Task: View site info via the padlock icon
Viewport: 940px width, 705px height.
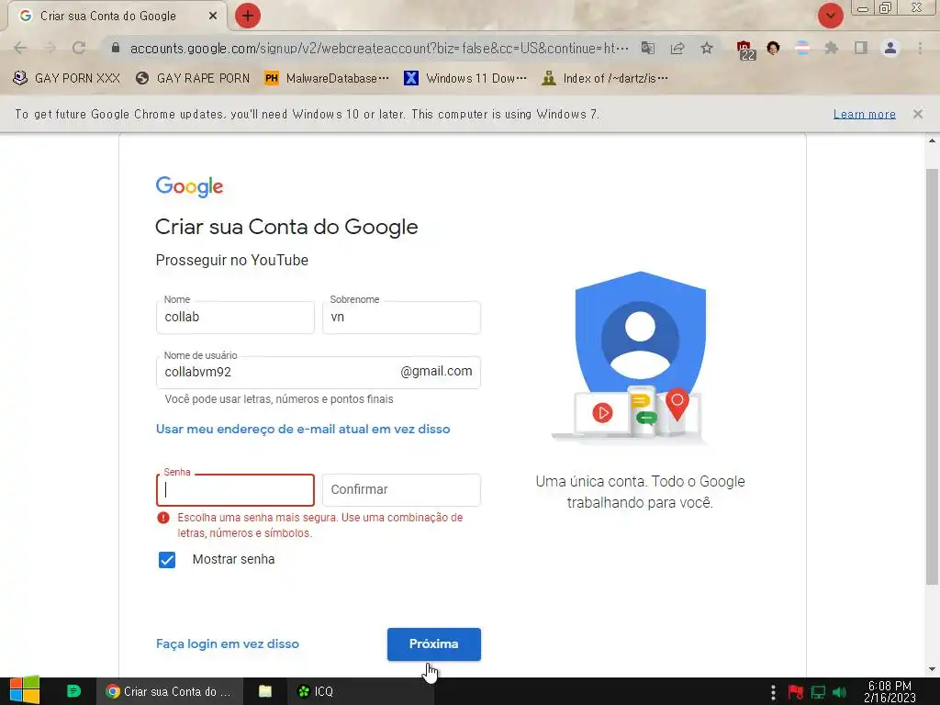Action: [116, 48]
